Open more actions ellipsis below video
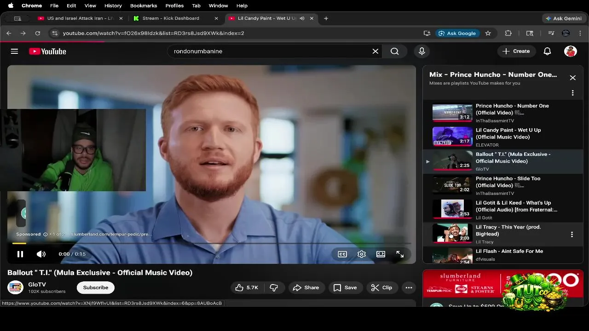Viewport: 589px width, 331px height. pyautogui.click(x=409, y=288)
